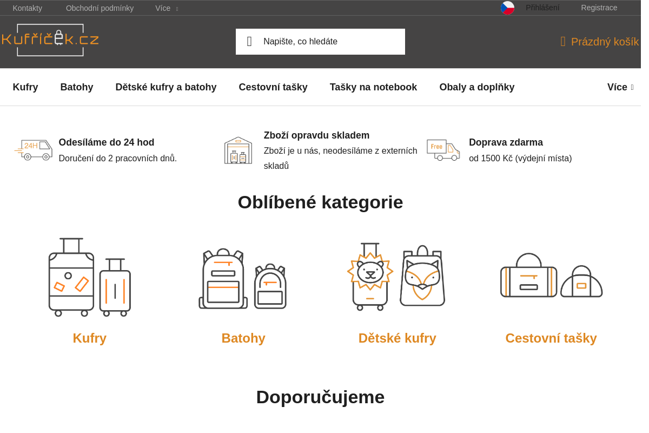Open Obchodní podmínky link
The width and height of the screenshot is (649, 433).
(x=100, y=8)
